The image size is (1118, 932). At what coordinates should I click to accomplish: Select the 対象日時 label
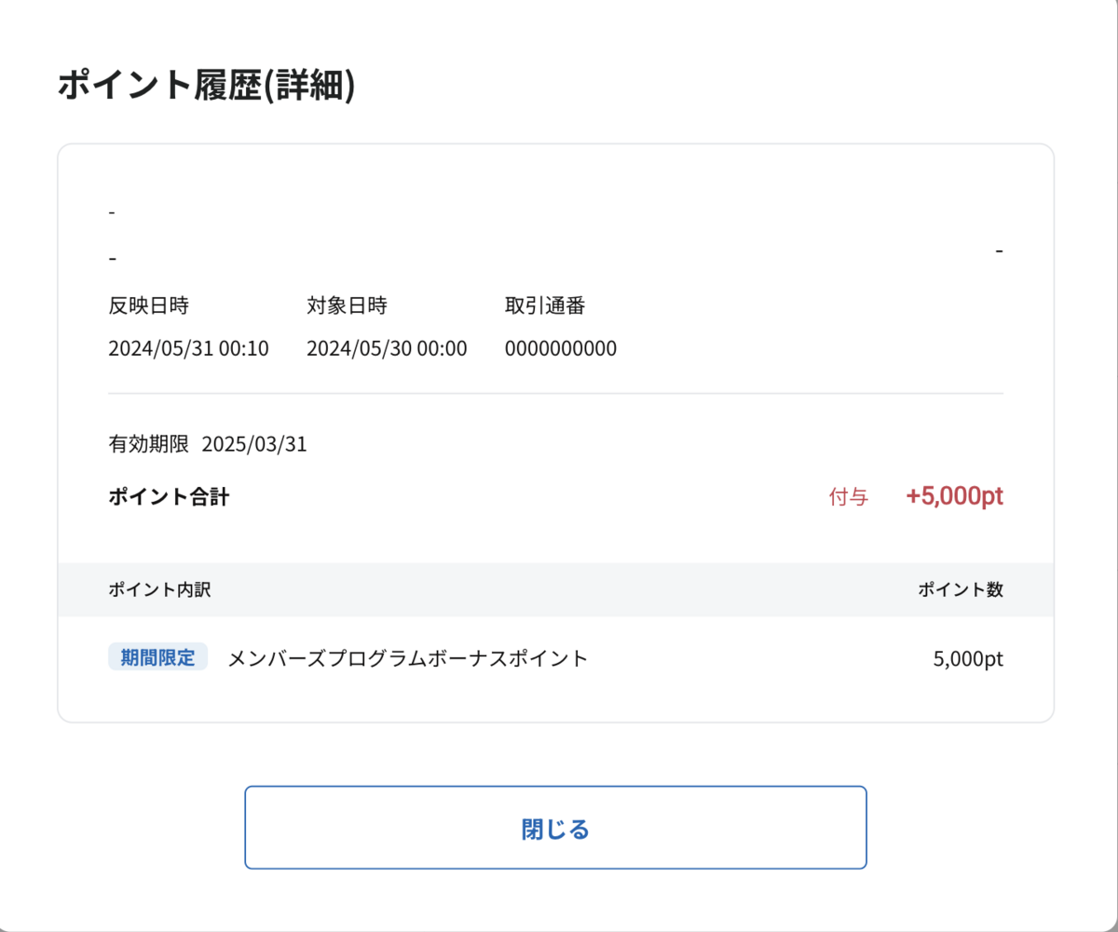pyautogui.click(x=347, y=305)
